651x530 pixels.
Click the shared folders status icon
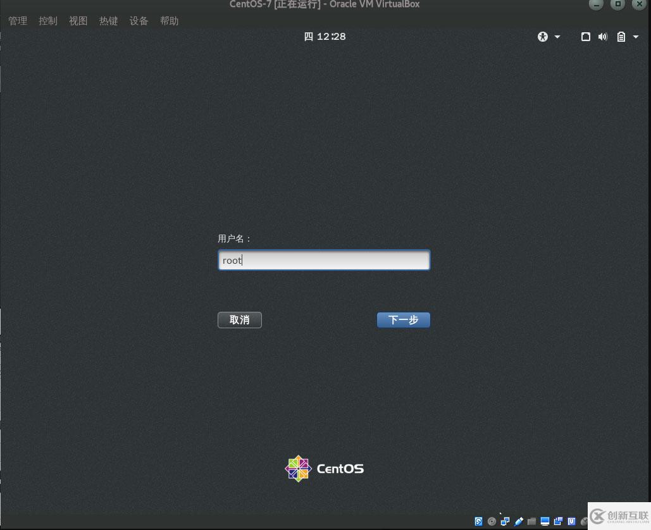click(x=531, y=522)
